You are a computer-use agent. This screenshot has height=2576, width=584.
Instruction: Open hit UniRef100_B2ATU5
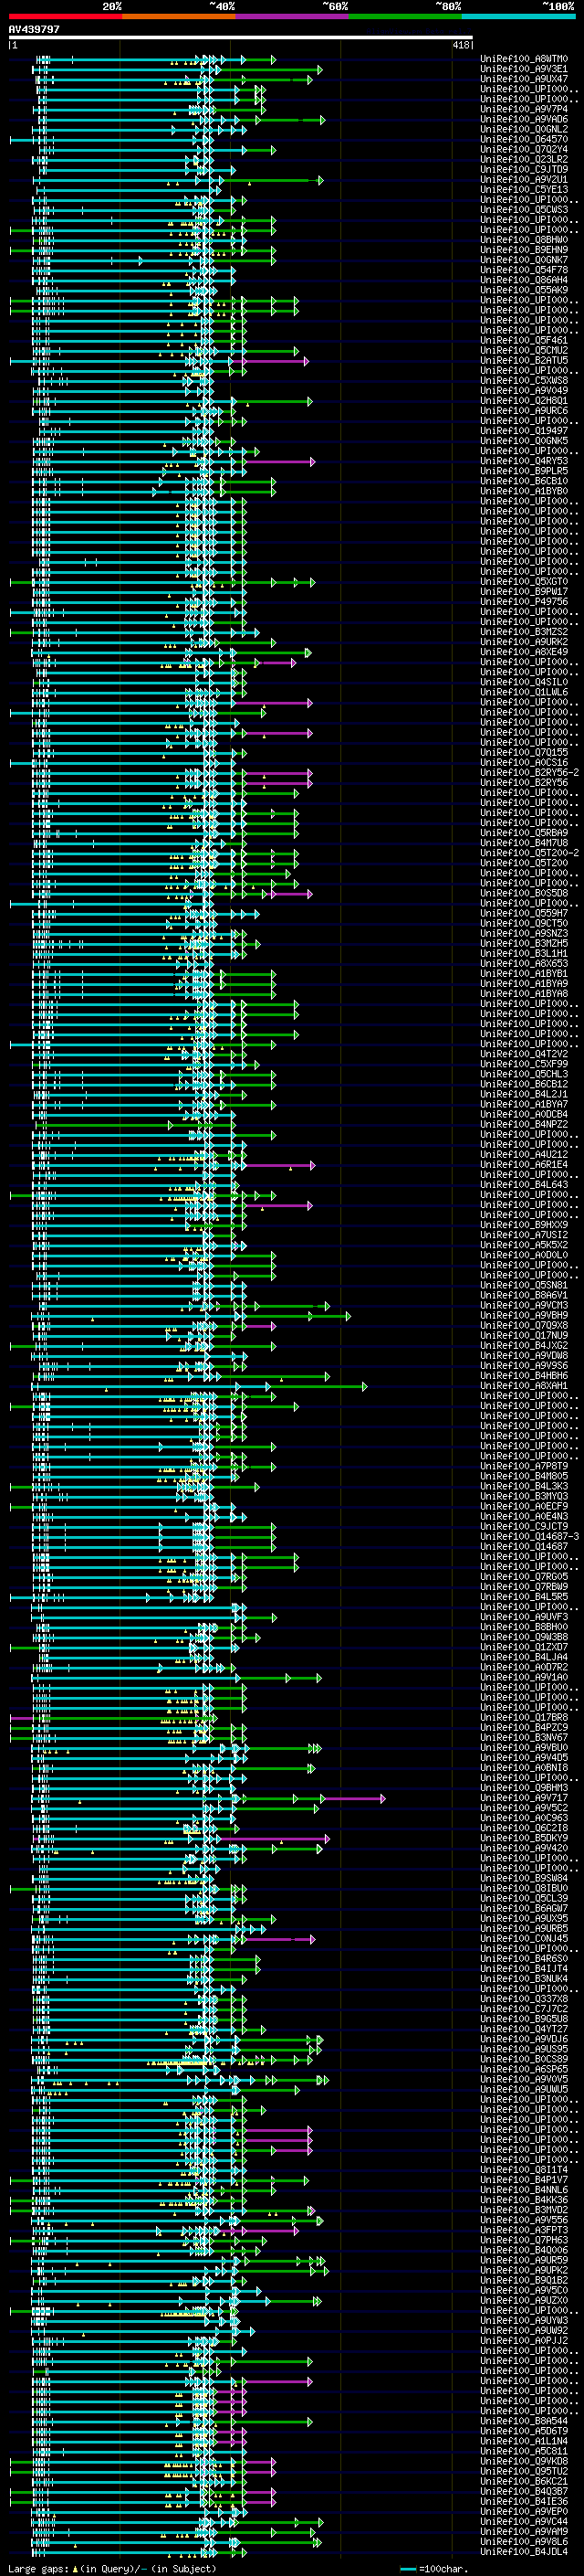point(524,360)
